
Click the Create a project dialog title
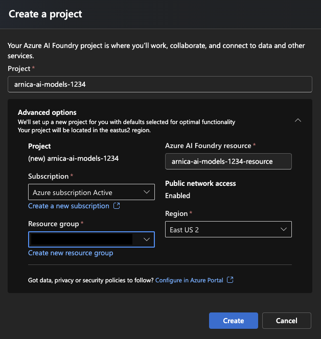(45, 14)
